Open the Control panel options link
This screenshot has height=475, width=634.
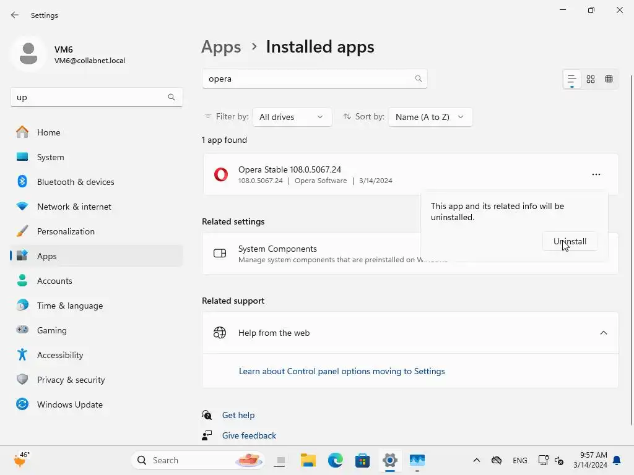click(342, 371)
